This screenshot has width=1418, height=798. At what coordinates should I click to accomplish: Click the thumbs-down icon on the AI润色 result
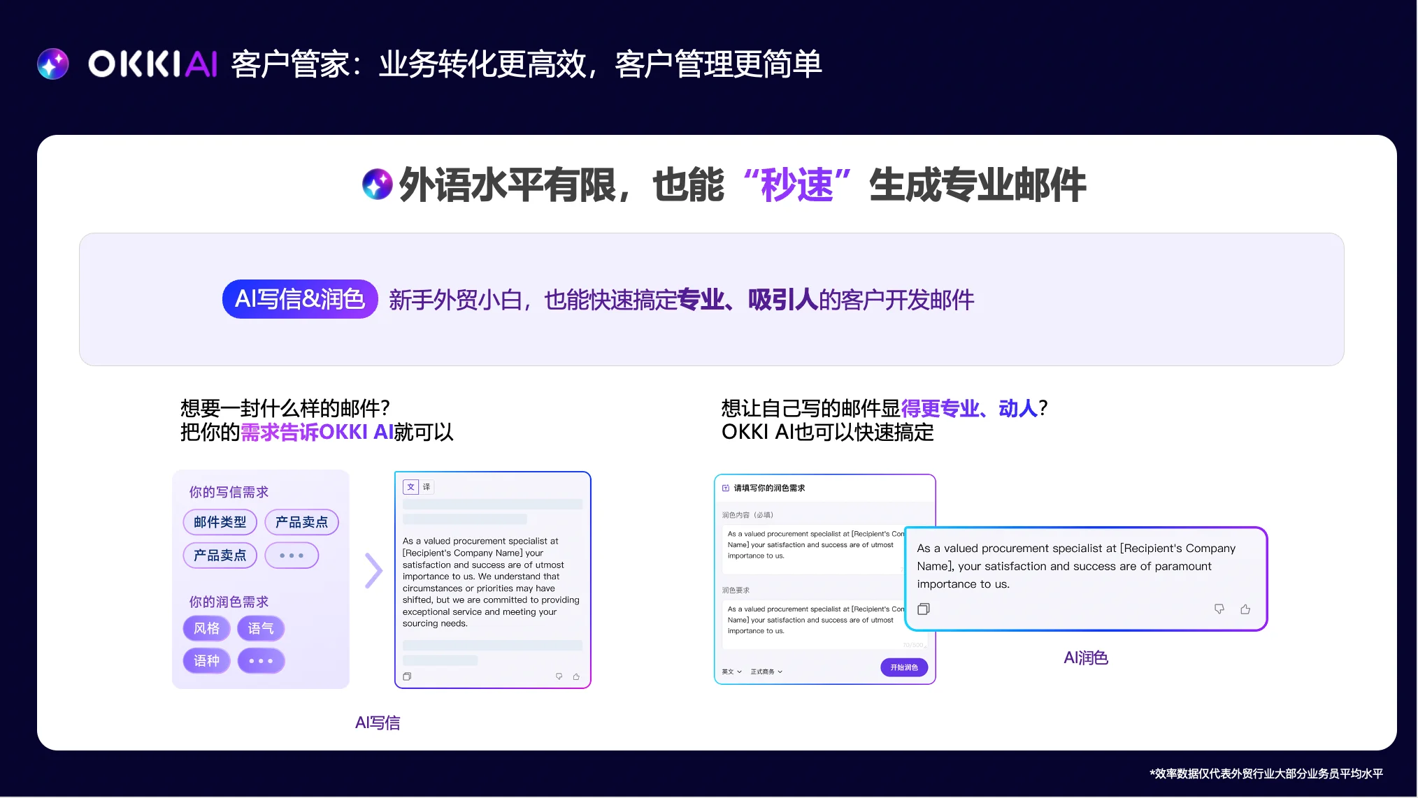[1219, 609]
